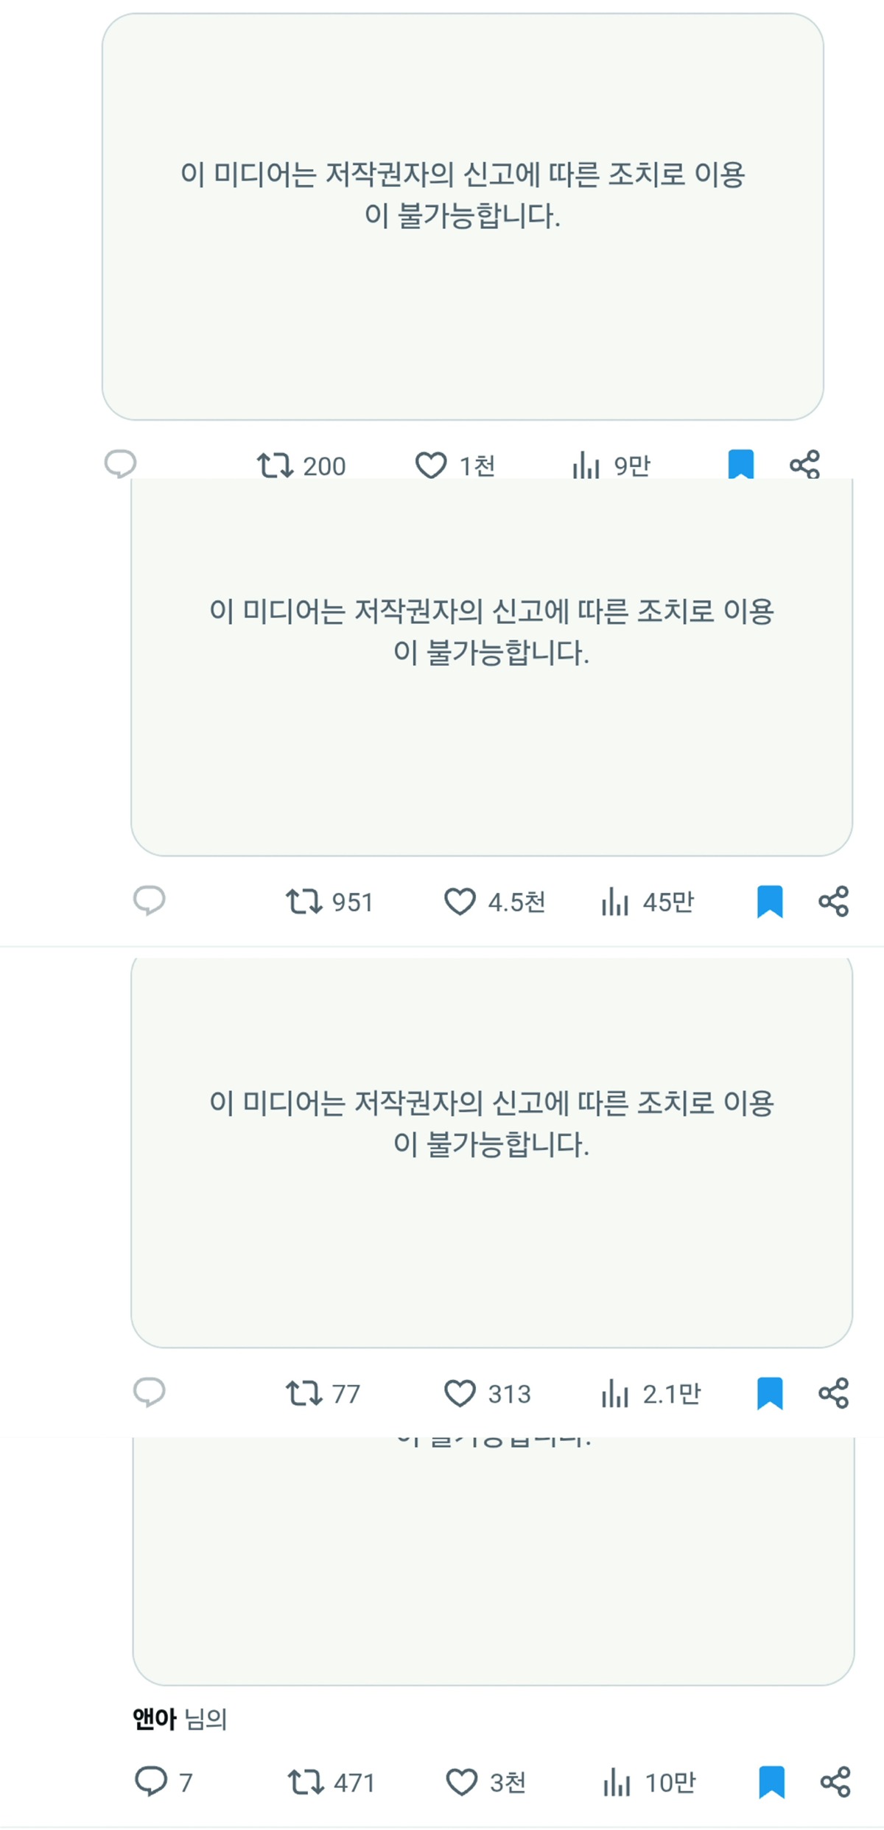Share the post with 10만 views

coord(835,1782)
